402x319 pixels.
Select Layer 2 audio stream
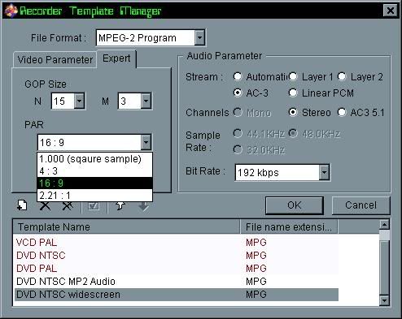(x=342, y=76)
